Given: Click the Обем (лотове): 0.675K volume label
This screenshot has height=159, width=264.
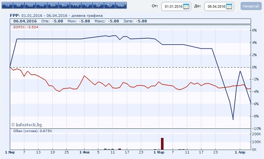Looking at the screenshot, I should coord(33,131).
